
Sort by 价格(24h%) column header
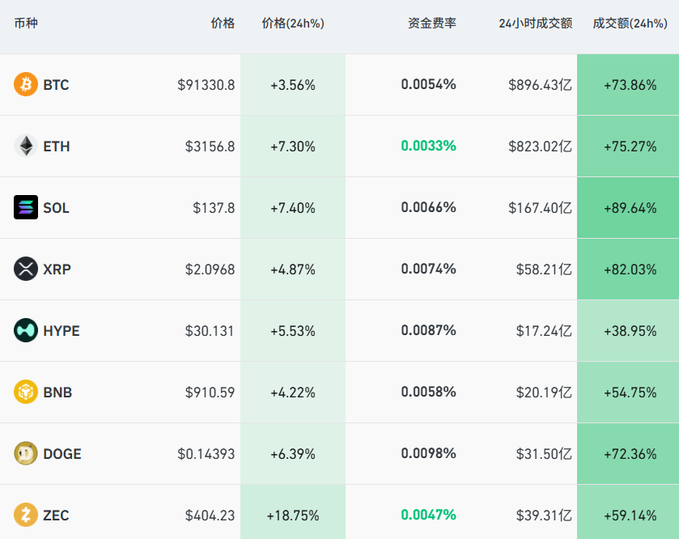[x=293, y=23]
